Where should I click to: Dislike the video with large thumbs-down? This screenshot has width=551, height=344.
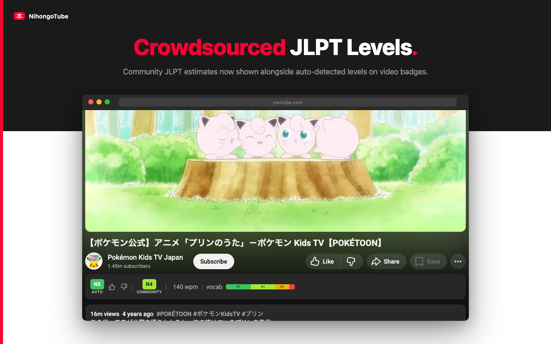(x=351, y=261)
